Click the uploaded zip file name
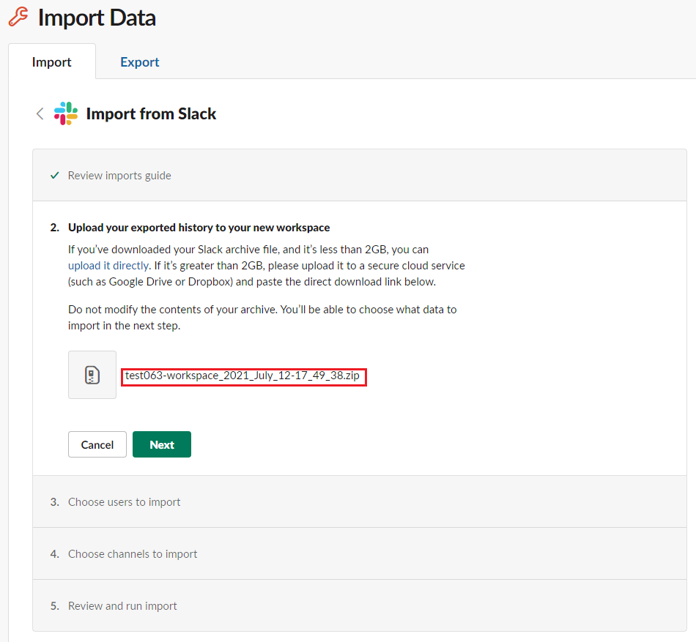This screenshot has height=642, width=696. (243, 376)
